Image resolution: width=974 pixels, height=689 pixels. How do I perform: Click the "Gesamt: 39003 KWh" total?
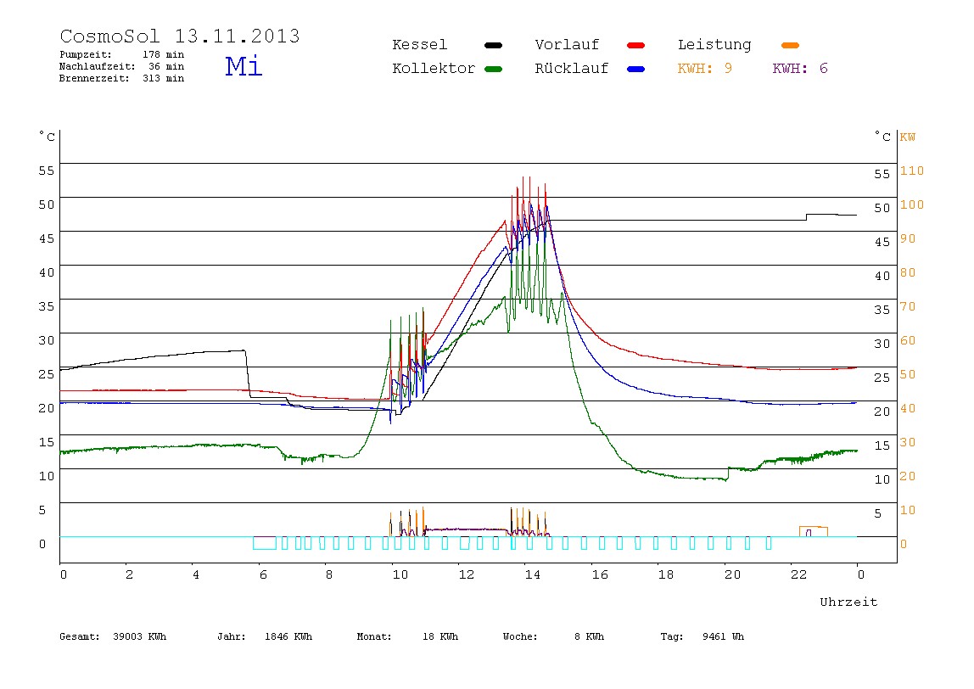coord(113,636)
